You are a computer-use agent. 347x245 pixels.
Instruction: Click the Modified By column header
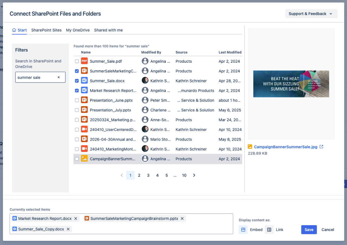151,52
